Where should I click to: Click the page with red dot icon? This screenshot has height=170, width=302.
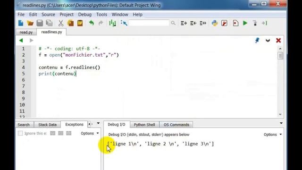pyautogui.click(x=235, y=23)
